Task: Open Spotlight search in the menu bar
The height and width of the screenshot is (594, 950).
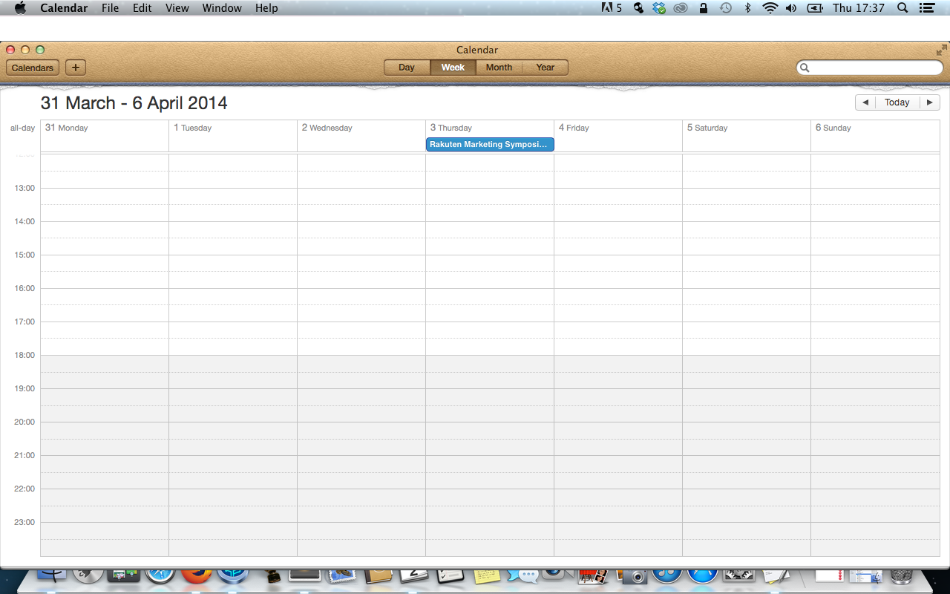Action: click(x=902, y=8)
